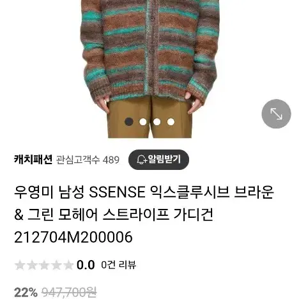Tap the expand image fullscreen icon

coord(276,114)
